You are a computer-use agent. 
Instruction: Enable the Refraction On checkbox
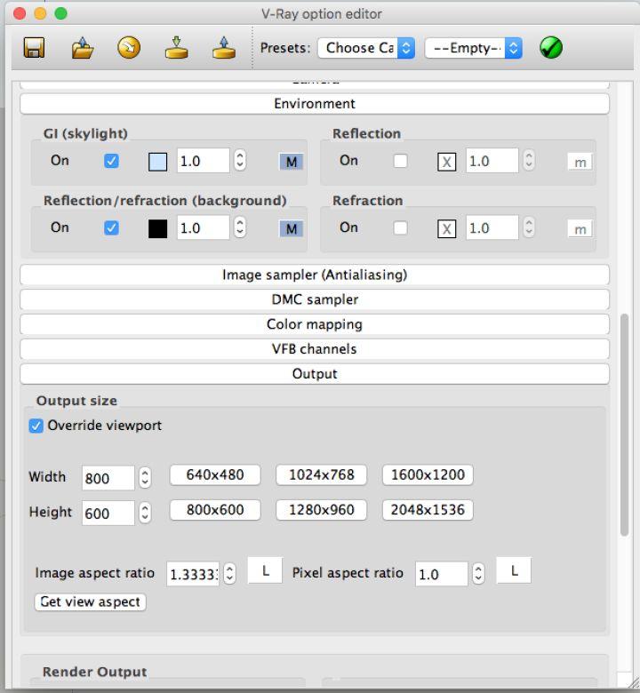coord(400,228)
